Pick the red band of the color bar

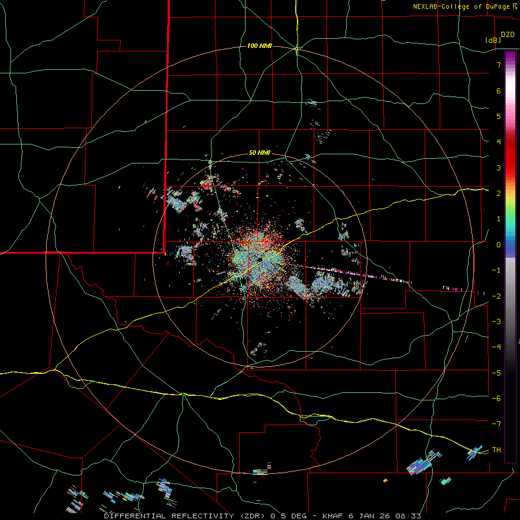pyautogui.click(x=510, y=156)
